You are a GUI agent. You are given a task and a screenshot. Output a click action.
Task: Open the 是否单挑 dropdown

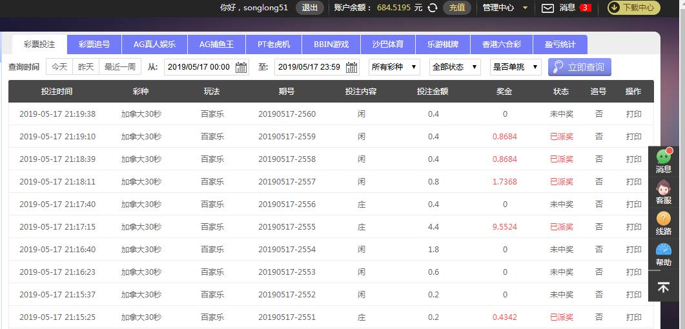click(x=515, y=67)
